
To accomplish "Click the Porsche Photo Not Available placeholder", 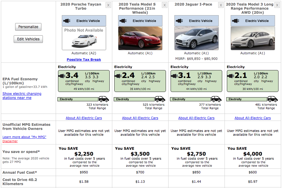I will 84,38.
